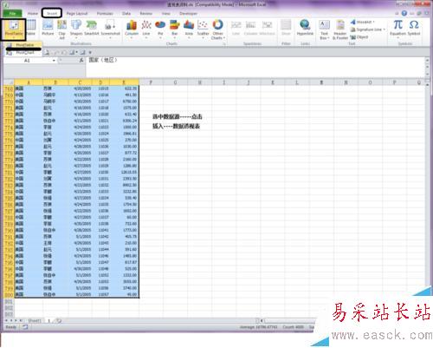Open Excel Help with the blue question mark
The image size is (433, 348).
click(x=404, y=13)
